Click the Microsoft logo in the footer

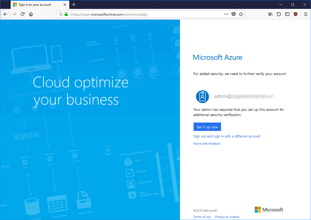point(269,210)
